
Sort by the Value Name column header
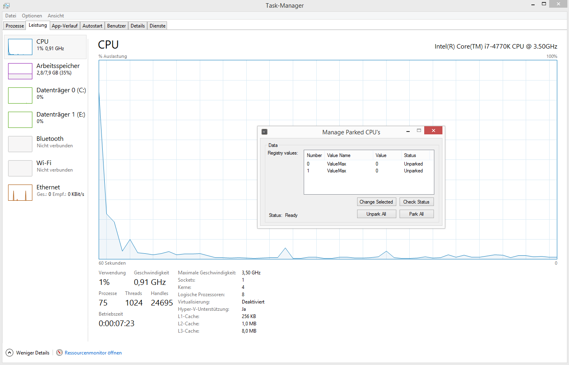click(x=349, y=155)
